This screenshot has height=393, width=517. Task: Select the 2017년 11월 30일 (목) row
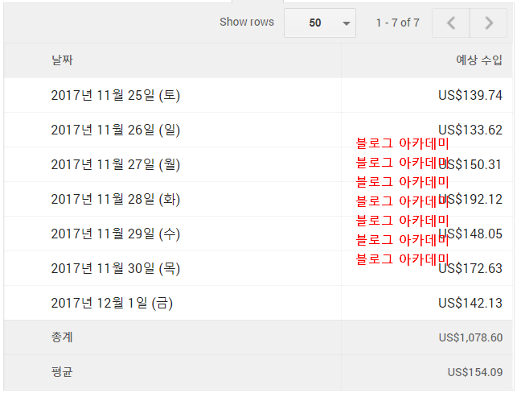(x=115, y=268)
